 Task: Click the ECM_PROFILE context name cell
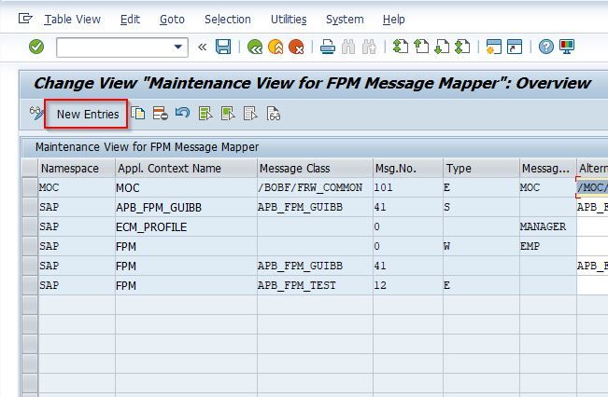pos(186,226)
